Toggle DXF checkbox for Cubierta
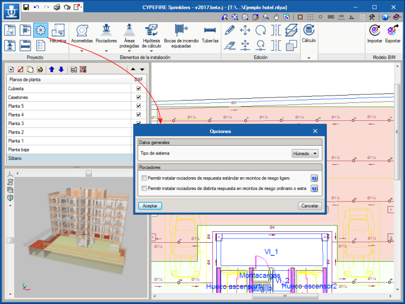Viewport: 405px width, 304px height. click(139, 89)
